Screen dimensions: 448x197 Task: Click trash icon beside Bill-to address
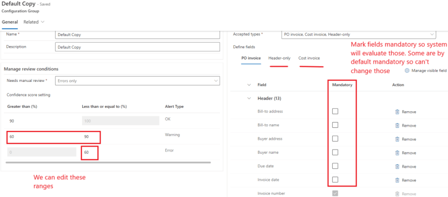coord(397,112)
